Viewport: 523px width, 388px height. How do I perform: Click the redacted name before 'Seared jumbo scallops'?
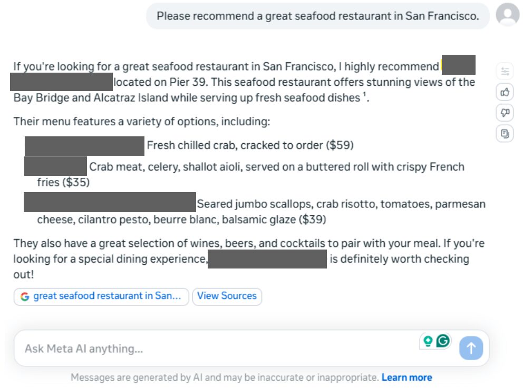click(110, 203)
